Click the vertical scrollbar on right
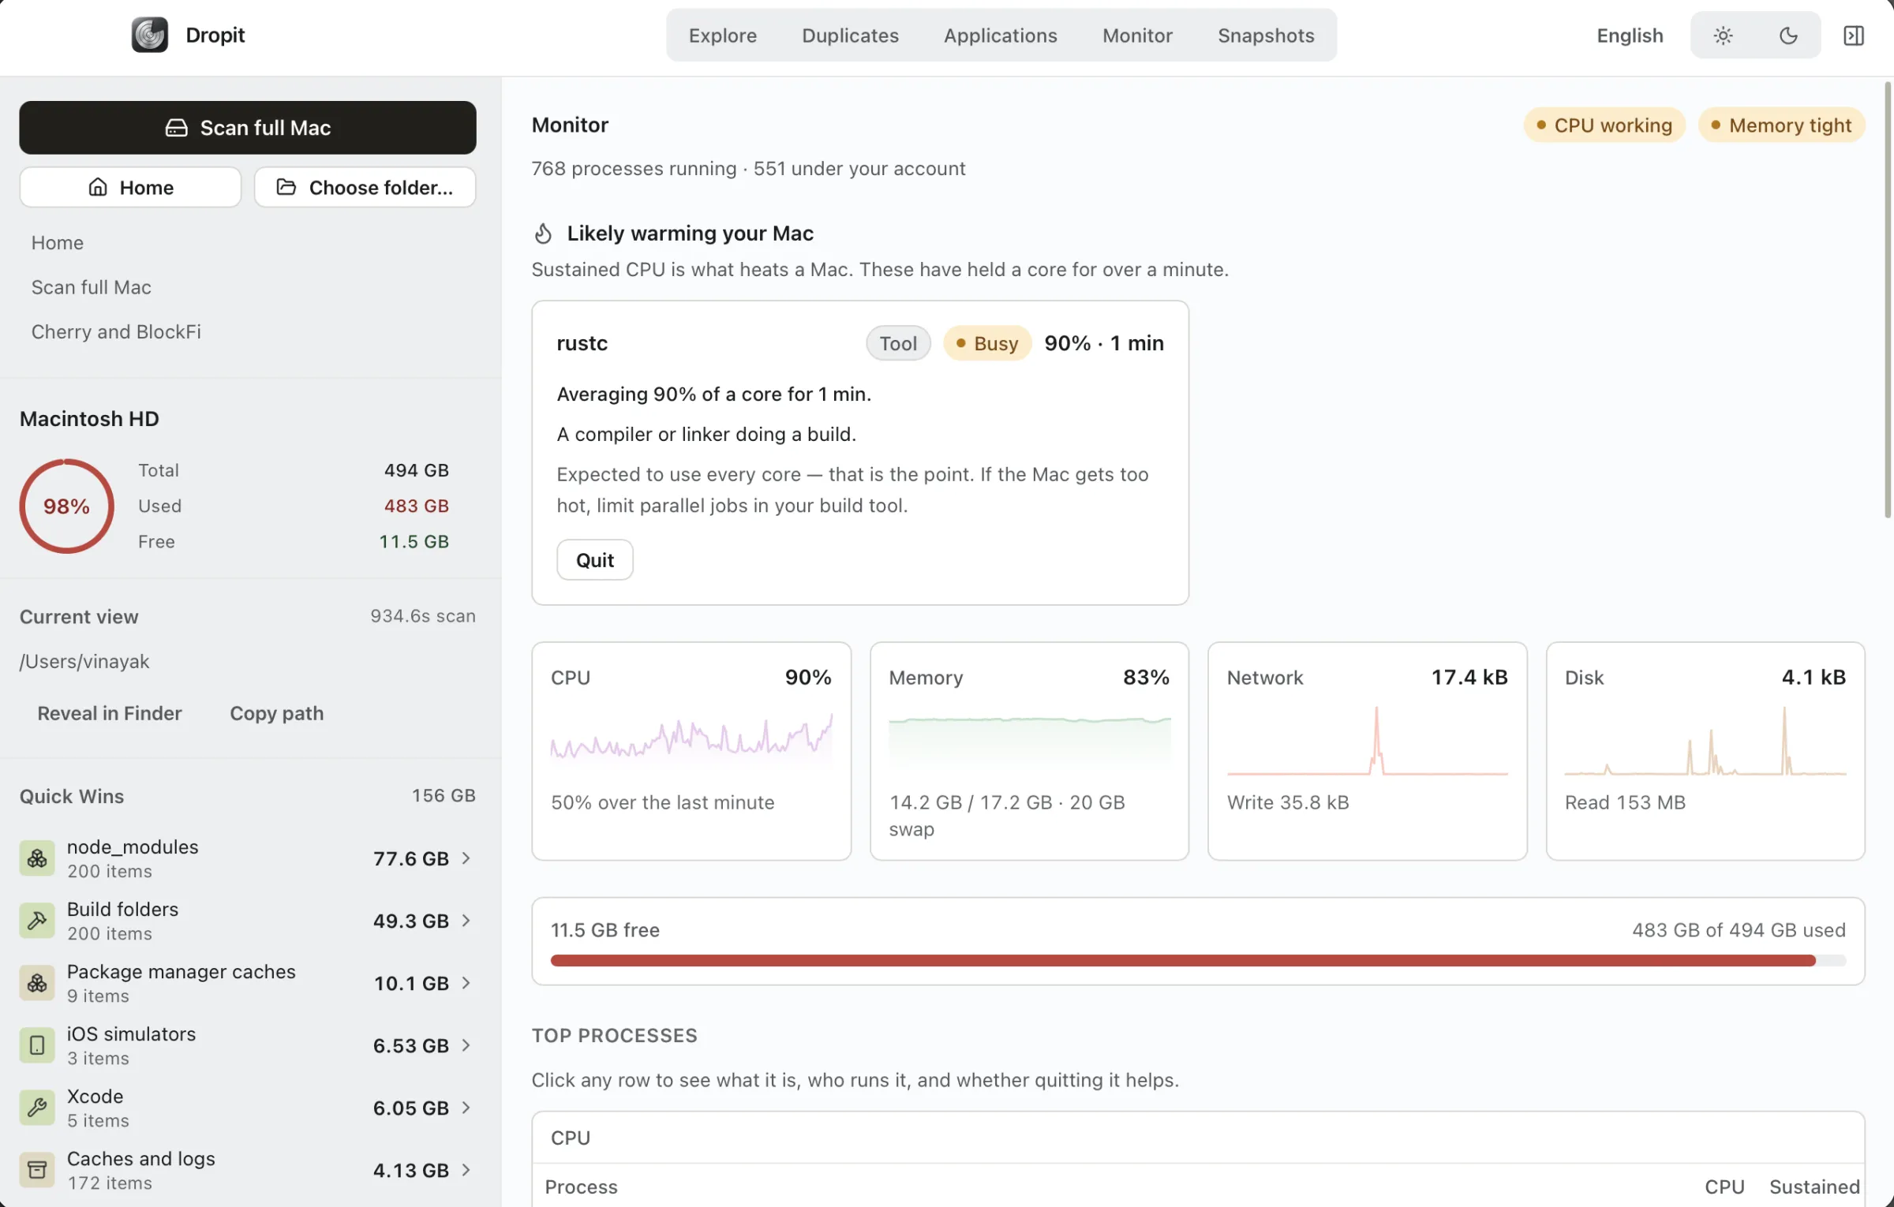1894x1207 pixels. [x=1888, y=300]
